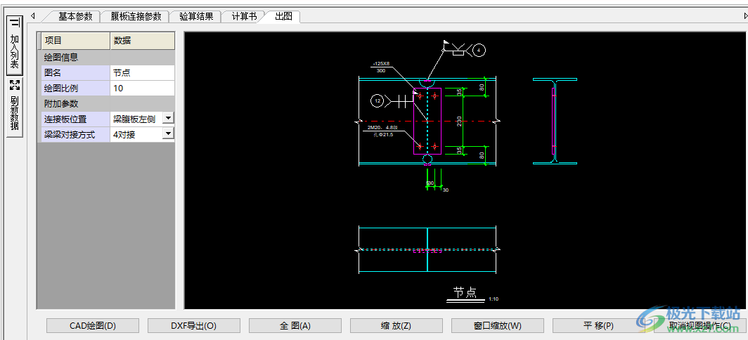
Task: Click the 加入列表 sidebar button
Action: click(x=15, y=44)
